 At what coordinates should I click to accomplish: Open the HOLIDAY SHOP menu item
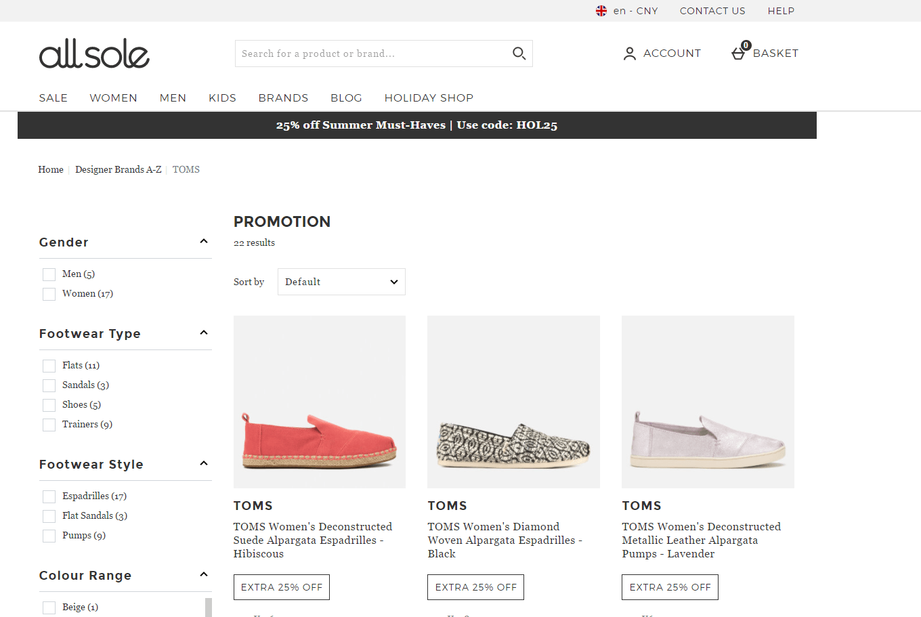point(429,98)
